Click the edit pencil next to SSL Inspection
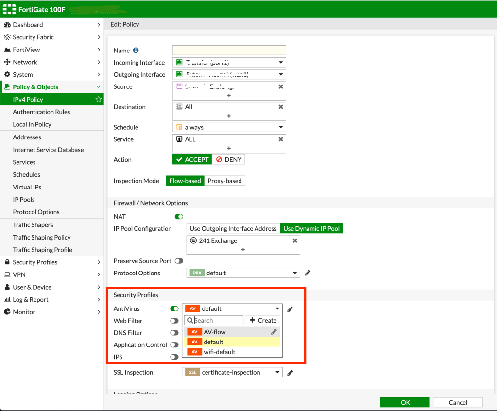 (x=290, y=373)
